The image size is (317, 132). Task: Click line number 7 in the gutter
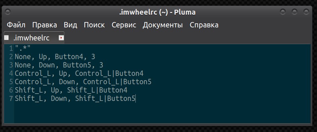11,99
